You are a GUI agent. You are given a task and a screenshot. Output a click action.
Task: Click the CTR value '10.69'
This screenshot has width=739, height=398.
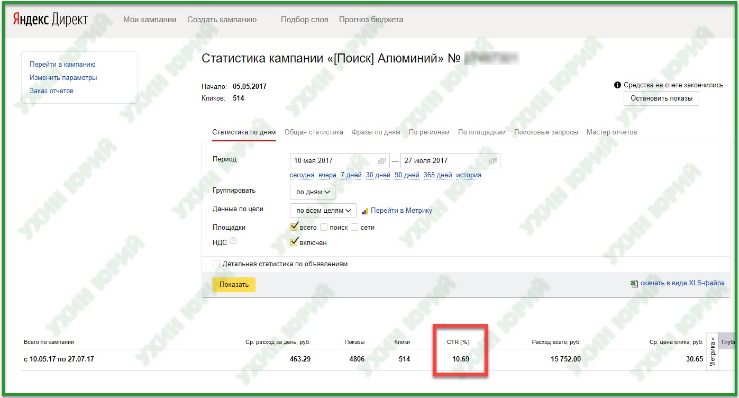pyautogui.click(x=461, y=359)
